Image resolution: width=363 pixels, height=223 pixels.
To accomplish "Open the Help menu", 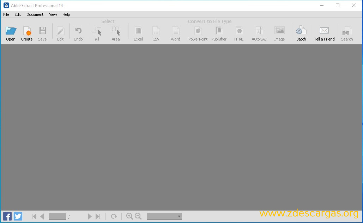I will tap(66, 14).
